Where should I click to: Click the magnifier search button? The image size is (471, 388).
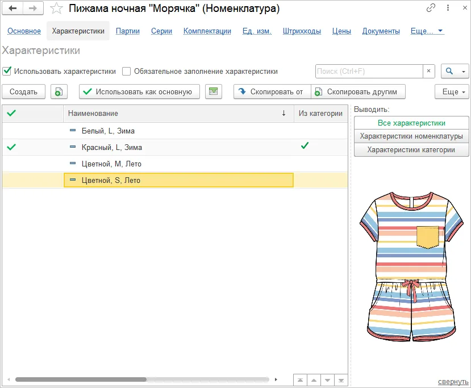click(449, 71)
